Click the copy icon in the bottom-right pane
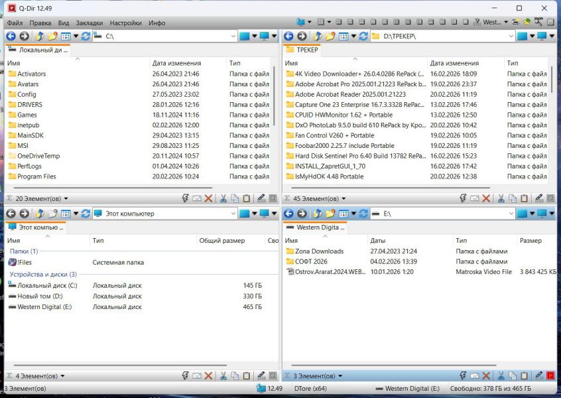Image resolution: width=561 pixels, height=398 pixels. [513, 376]
